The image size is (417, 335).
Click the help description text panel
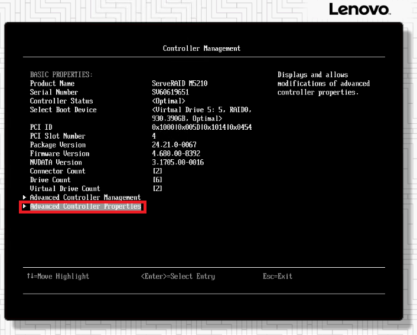click(323, 84)
